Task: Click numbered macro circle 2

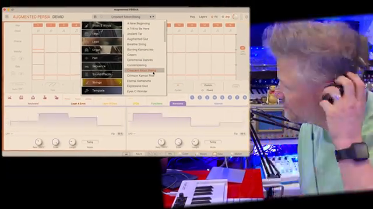Action: pos(199,98)
